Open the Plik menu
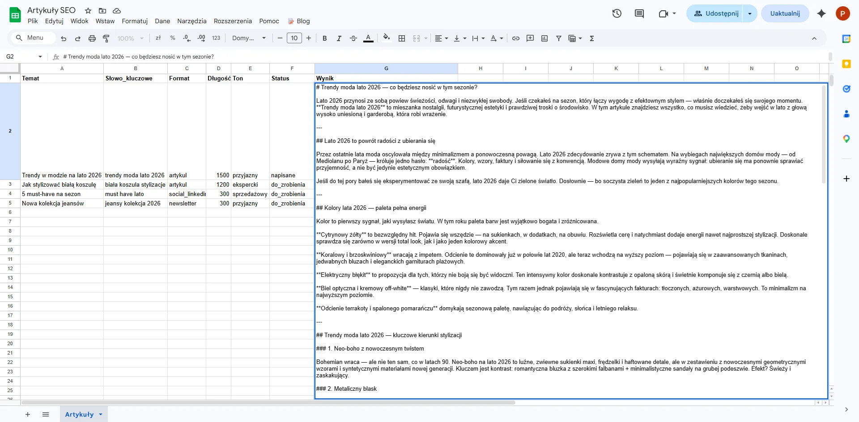The image size is (859, 422). pos(33,21)
